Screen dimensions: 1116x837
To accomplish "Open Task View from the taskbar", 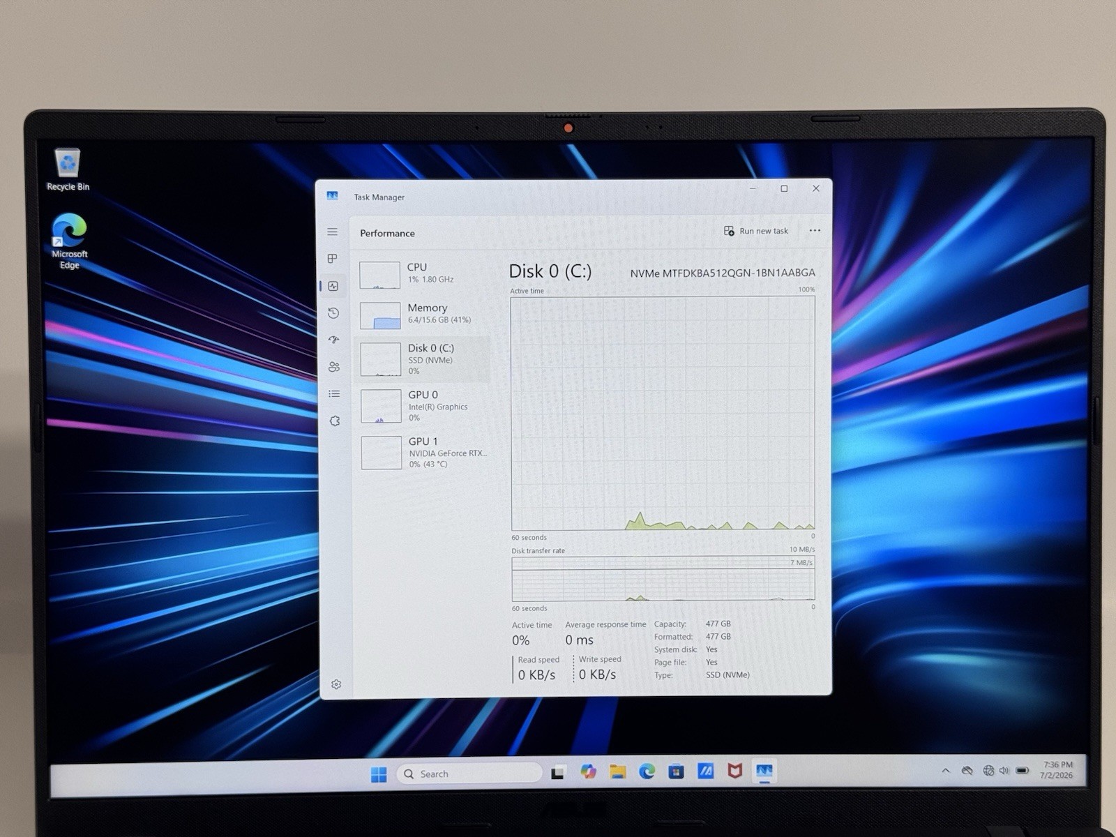I will point(557,773).
